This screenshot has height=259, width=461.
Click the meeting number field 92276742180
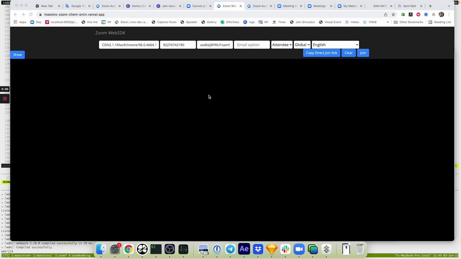178,45
